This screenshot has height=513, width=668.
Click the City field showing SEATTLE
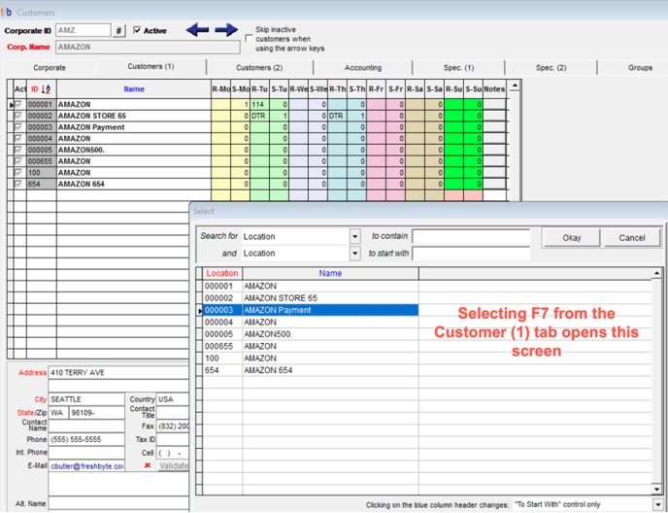click(86, 399)
